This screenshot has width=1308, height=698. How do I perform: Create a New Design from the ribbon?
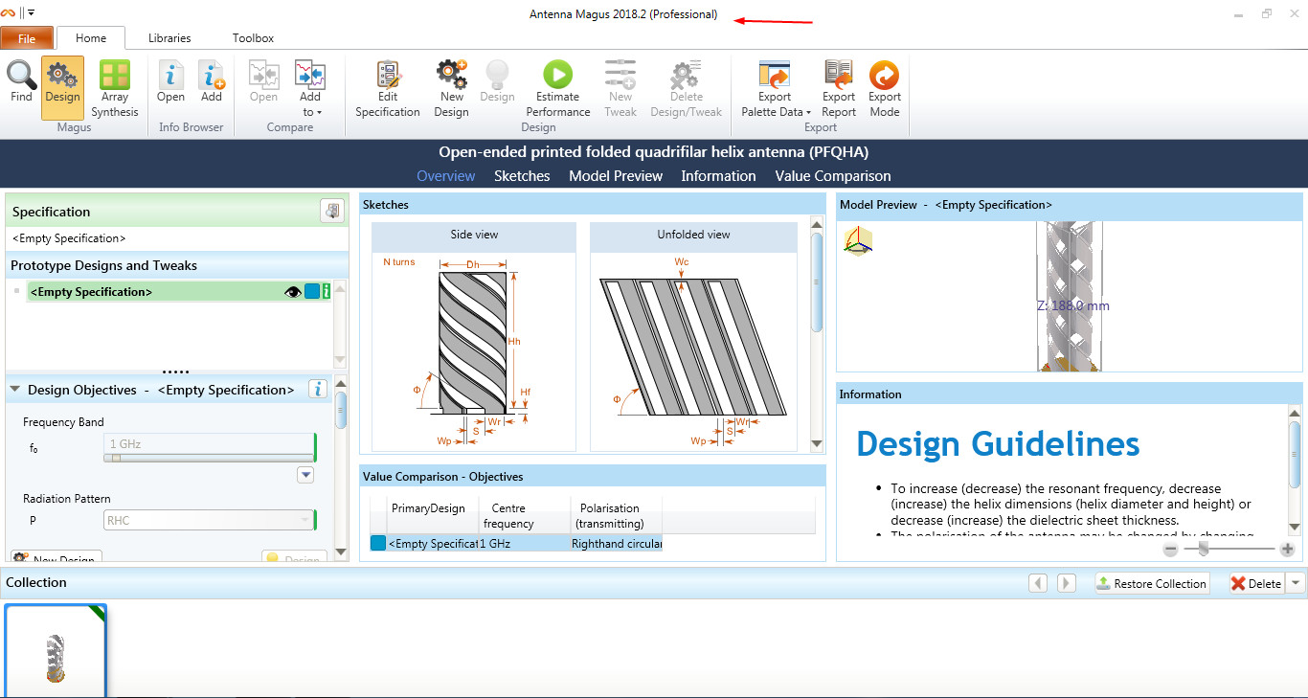pos(451,89)
